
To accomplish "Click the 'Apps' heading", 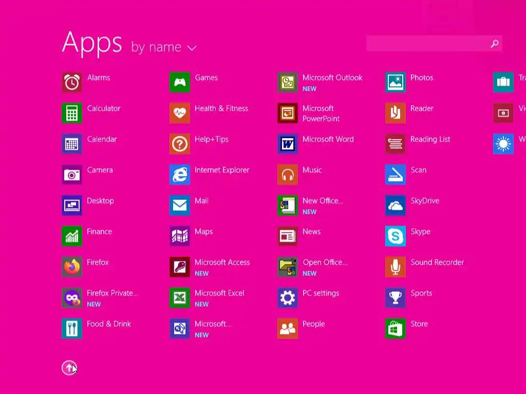I will [x=92, y=43].
